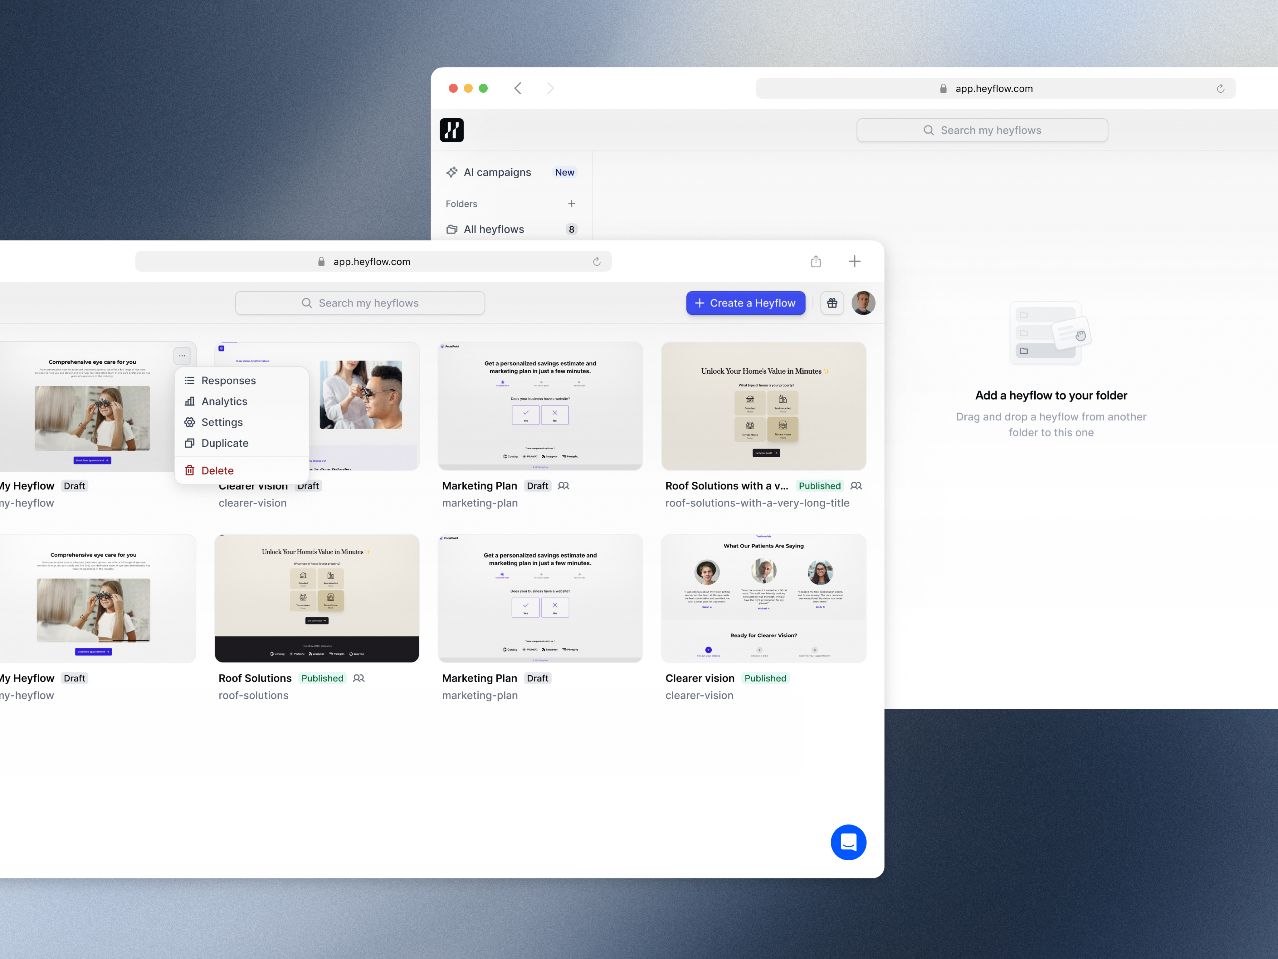
Task: Open AI campaigns in sidebar
Action: click(x=497, y=172)
